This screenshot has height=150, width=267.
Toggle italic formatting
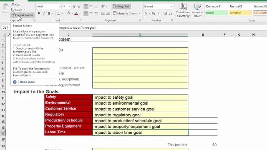[44, 13]
